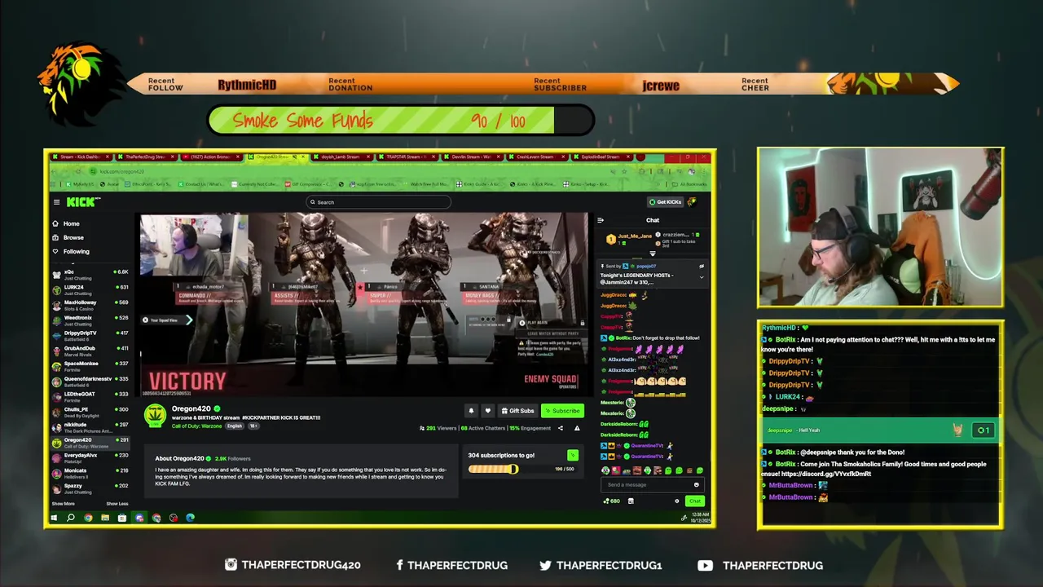Click the Home icon in Kick sidebar

(x=55, y=223)
